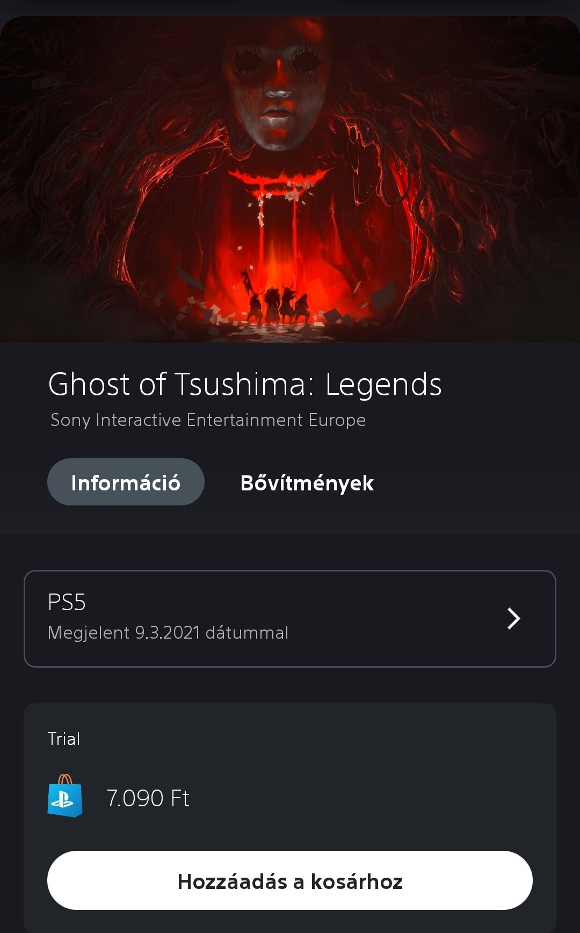Screen dimensions: 580x933
Task: Click the Hozzáadás a kosárhoz button
Action: [290, 880]
